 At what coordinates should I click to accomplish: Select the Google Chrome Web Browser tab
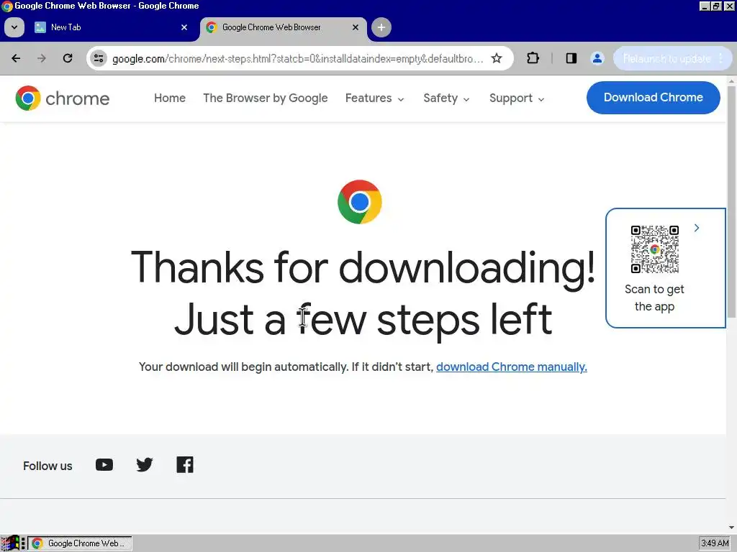(x=284, y=27)
